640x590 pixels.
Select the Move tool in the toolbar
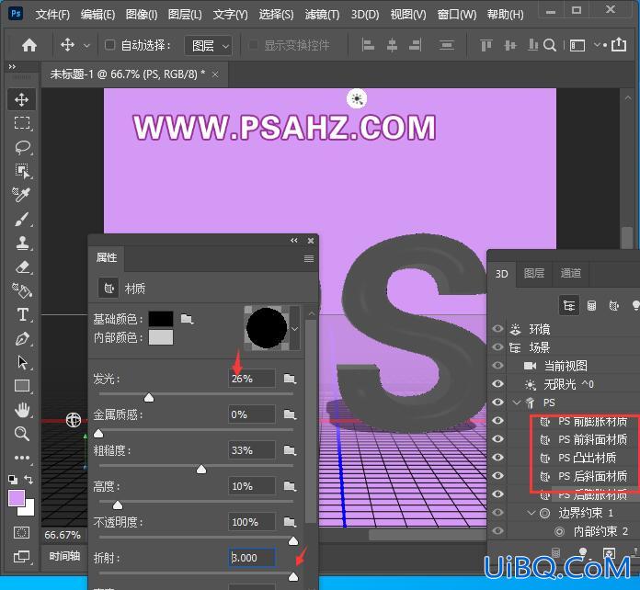point(22,99)
